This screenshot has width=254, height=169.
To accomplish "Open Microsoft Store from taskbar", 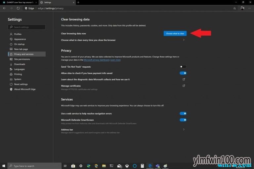I will pyautogui.click(x=73, y=166).
